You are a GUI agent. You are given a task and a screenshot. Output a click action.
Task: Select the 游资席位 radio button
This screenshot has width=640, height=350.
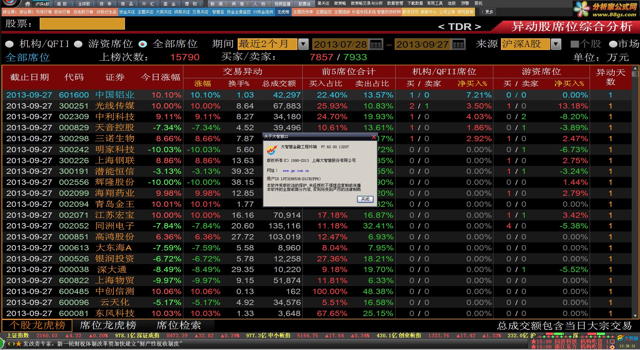point(78,44)
